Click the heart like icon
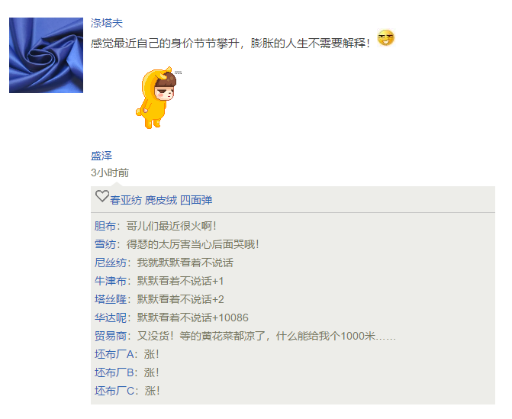Screen dimensions: 512x419 tap(102, 196)
